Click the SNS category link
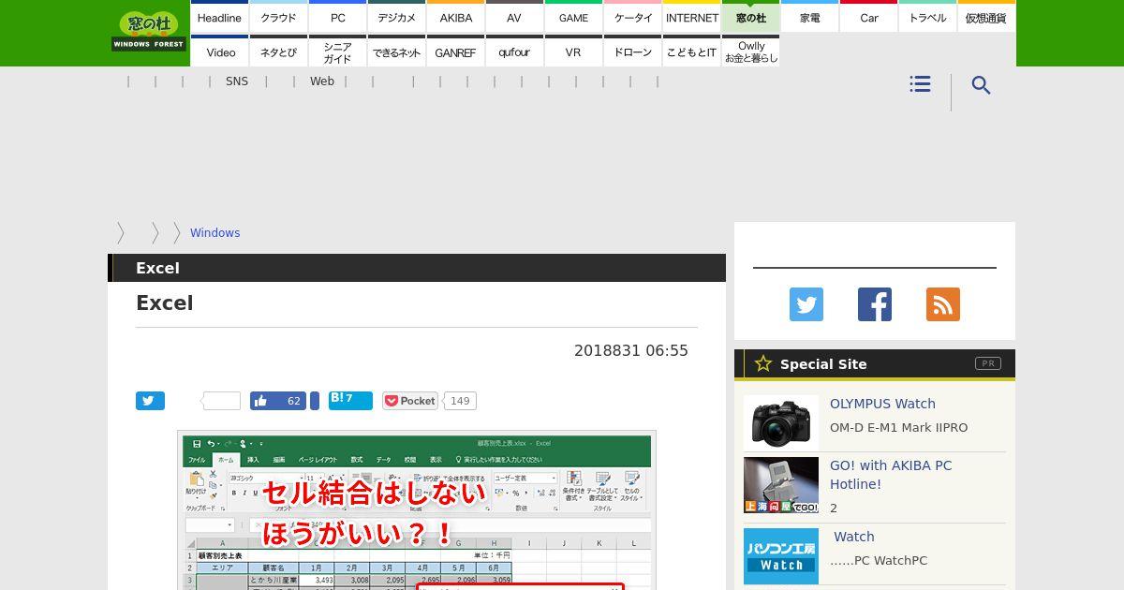 click(x=237, y=81)
